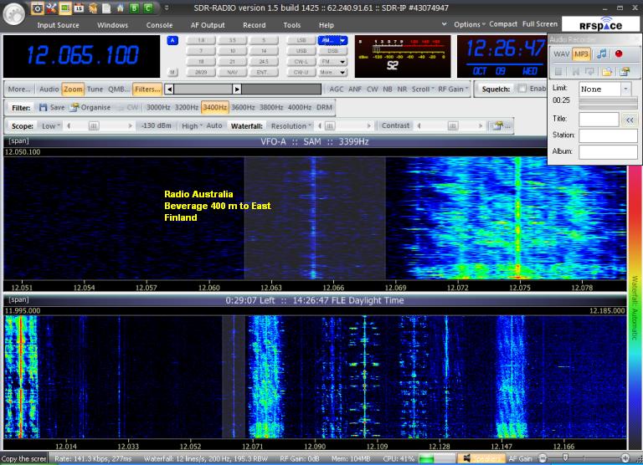Click the screenshot camera icon in quick toolbar
Image resolution: width=643 pixels, height=465 pixels.
(38, 8)
